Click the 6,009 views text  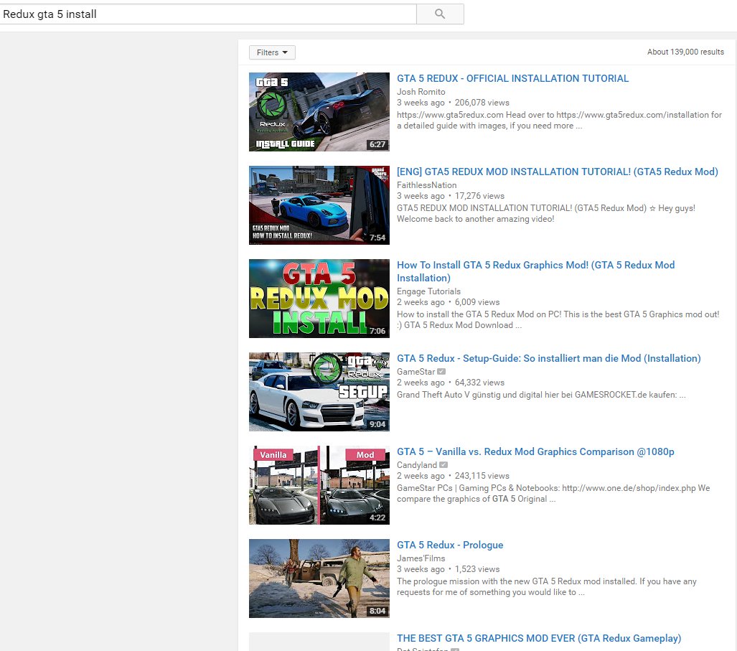click(477, 302)
